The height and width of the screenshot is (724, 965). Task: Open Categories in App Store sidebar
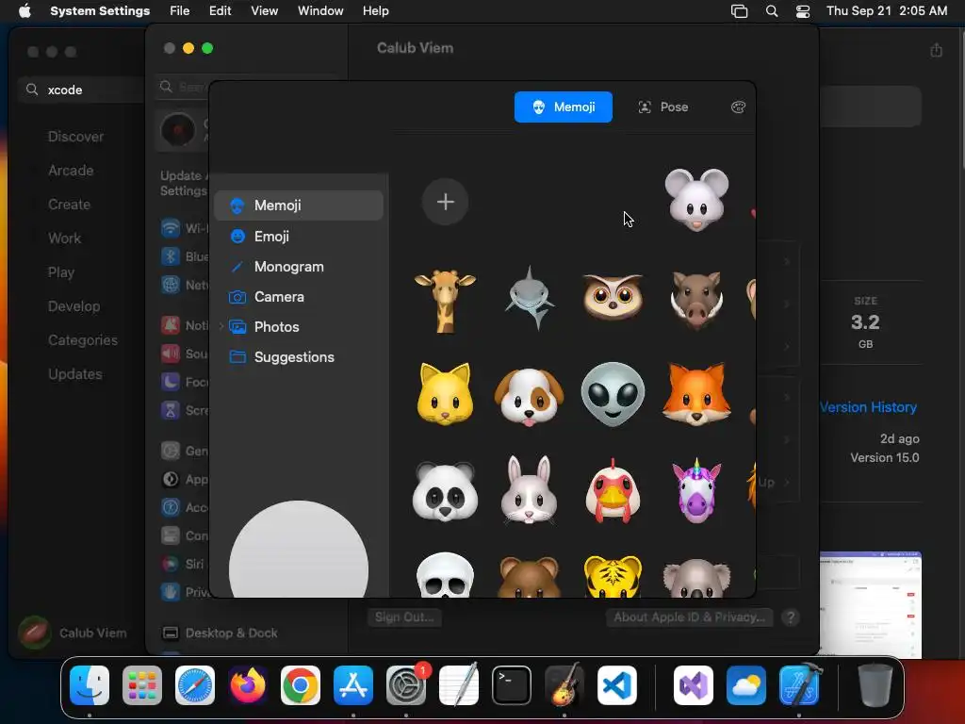click(x=83, y=339)
